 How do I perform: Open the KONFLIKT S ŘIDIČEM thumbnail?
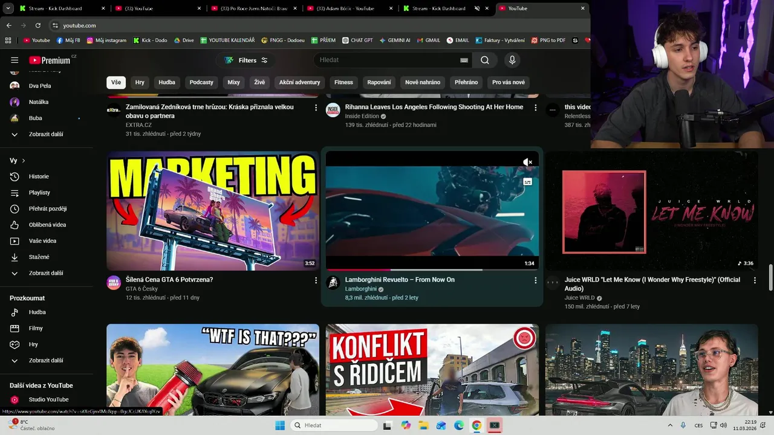point(432,370)
